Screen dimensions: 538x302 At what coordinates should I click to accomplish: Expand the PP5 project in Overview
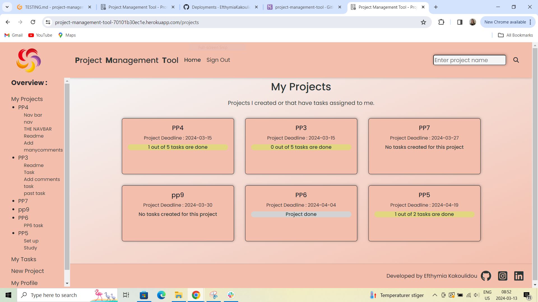23,233
